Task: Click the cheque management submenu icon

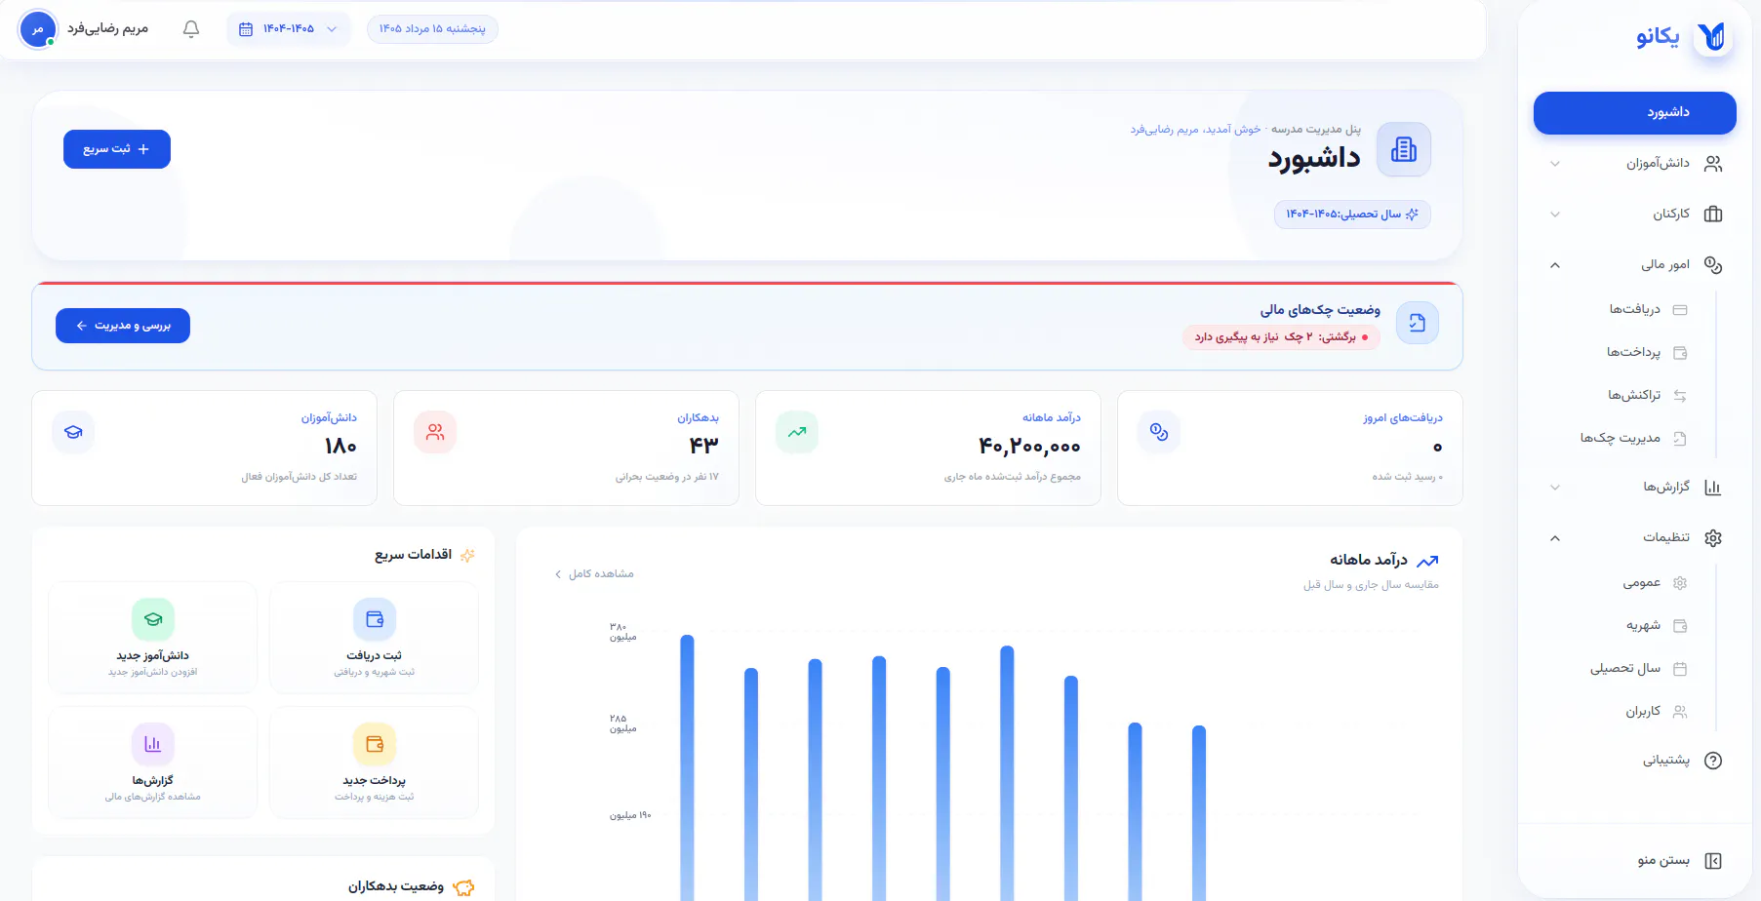Action: click(1680, 439)
